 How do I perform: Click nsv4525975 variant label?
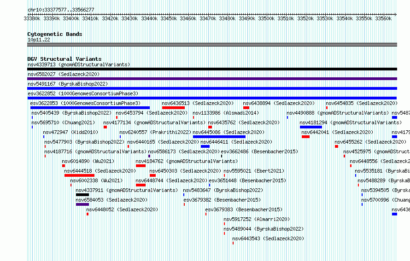[376, 151]
